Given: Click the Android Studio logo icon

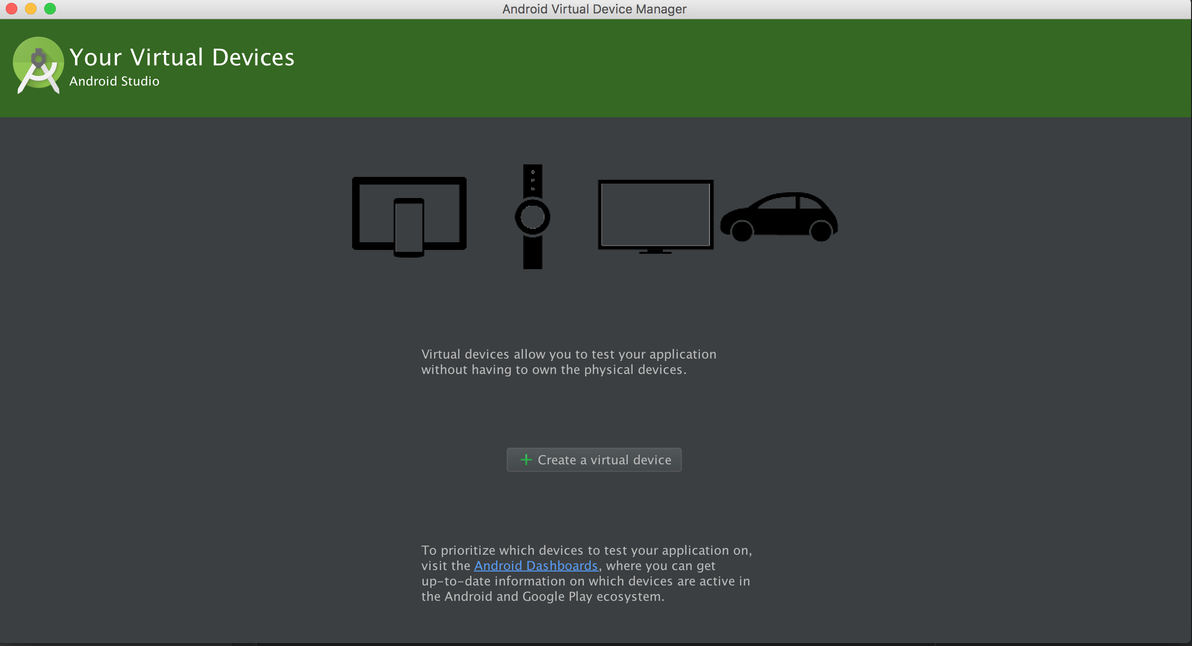Looking at the screenshot, I should (38, 65).
